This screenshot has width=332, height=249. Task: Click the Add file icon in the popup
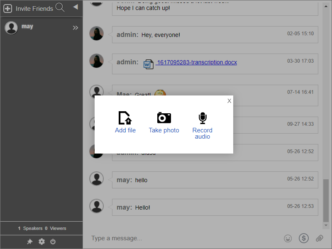click(x=125, y=117)
